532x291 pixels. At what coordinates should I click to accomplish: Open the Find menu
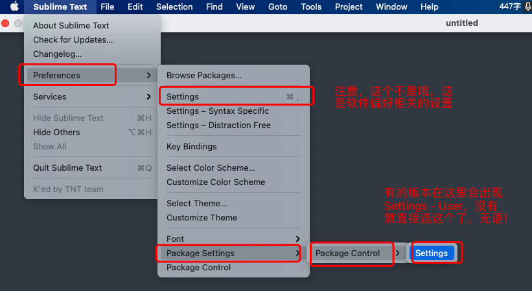point(214,6)
